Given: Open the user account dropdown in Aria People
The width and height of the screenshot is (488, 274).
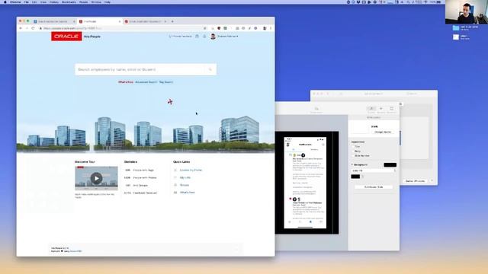Looking at the screenshot, I should coord(228,37).
